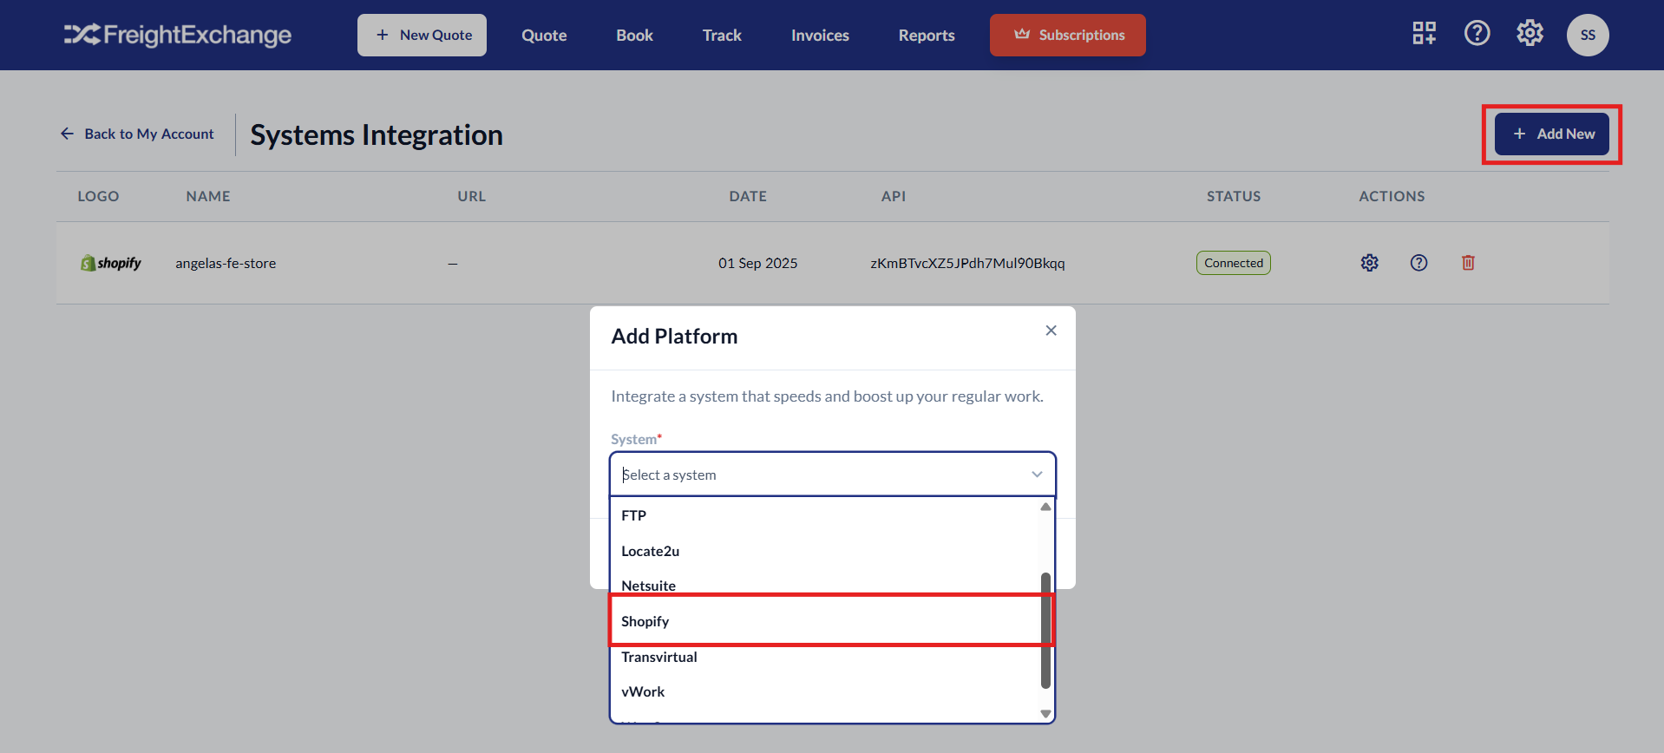Click the dropdown list scrollbar thumb
This screenshot has height=753, width=1664.
click(1045, 630)
